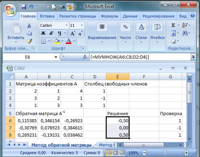
Task: Decrease font size
Action: pyautogui.click(x=80, y=33)
